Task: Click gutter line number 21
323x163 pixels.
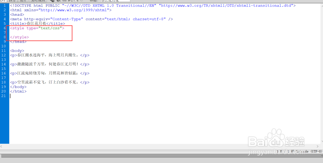Action: 4,96
